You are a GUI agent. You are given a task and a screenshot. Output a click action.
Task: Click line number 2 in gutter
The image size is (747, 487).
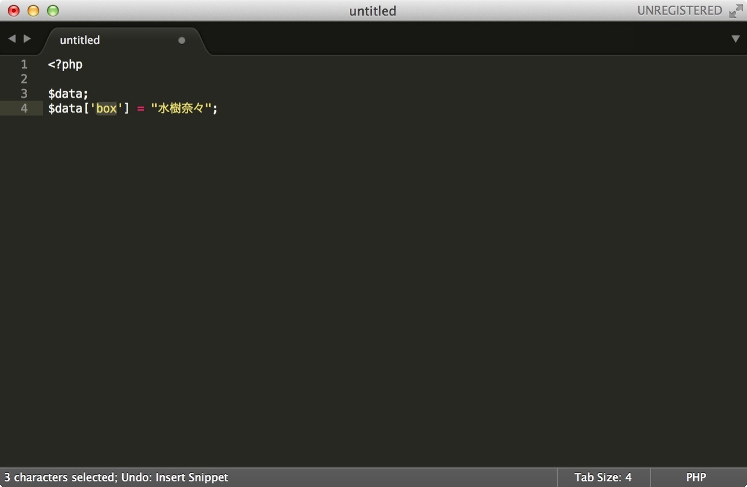(24, 79)
